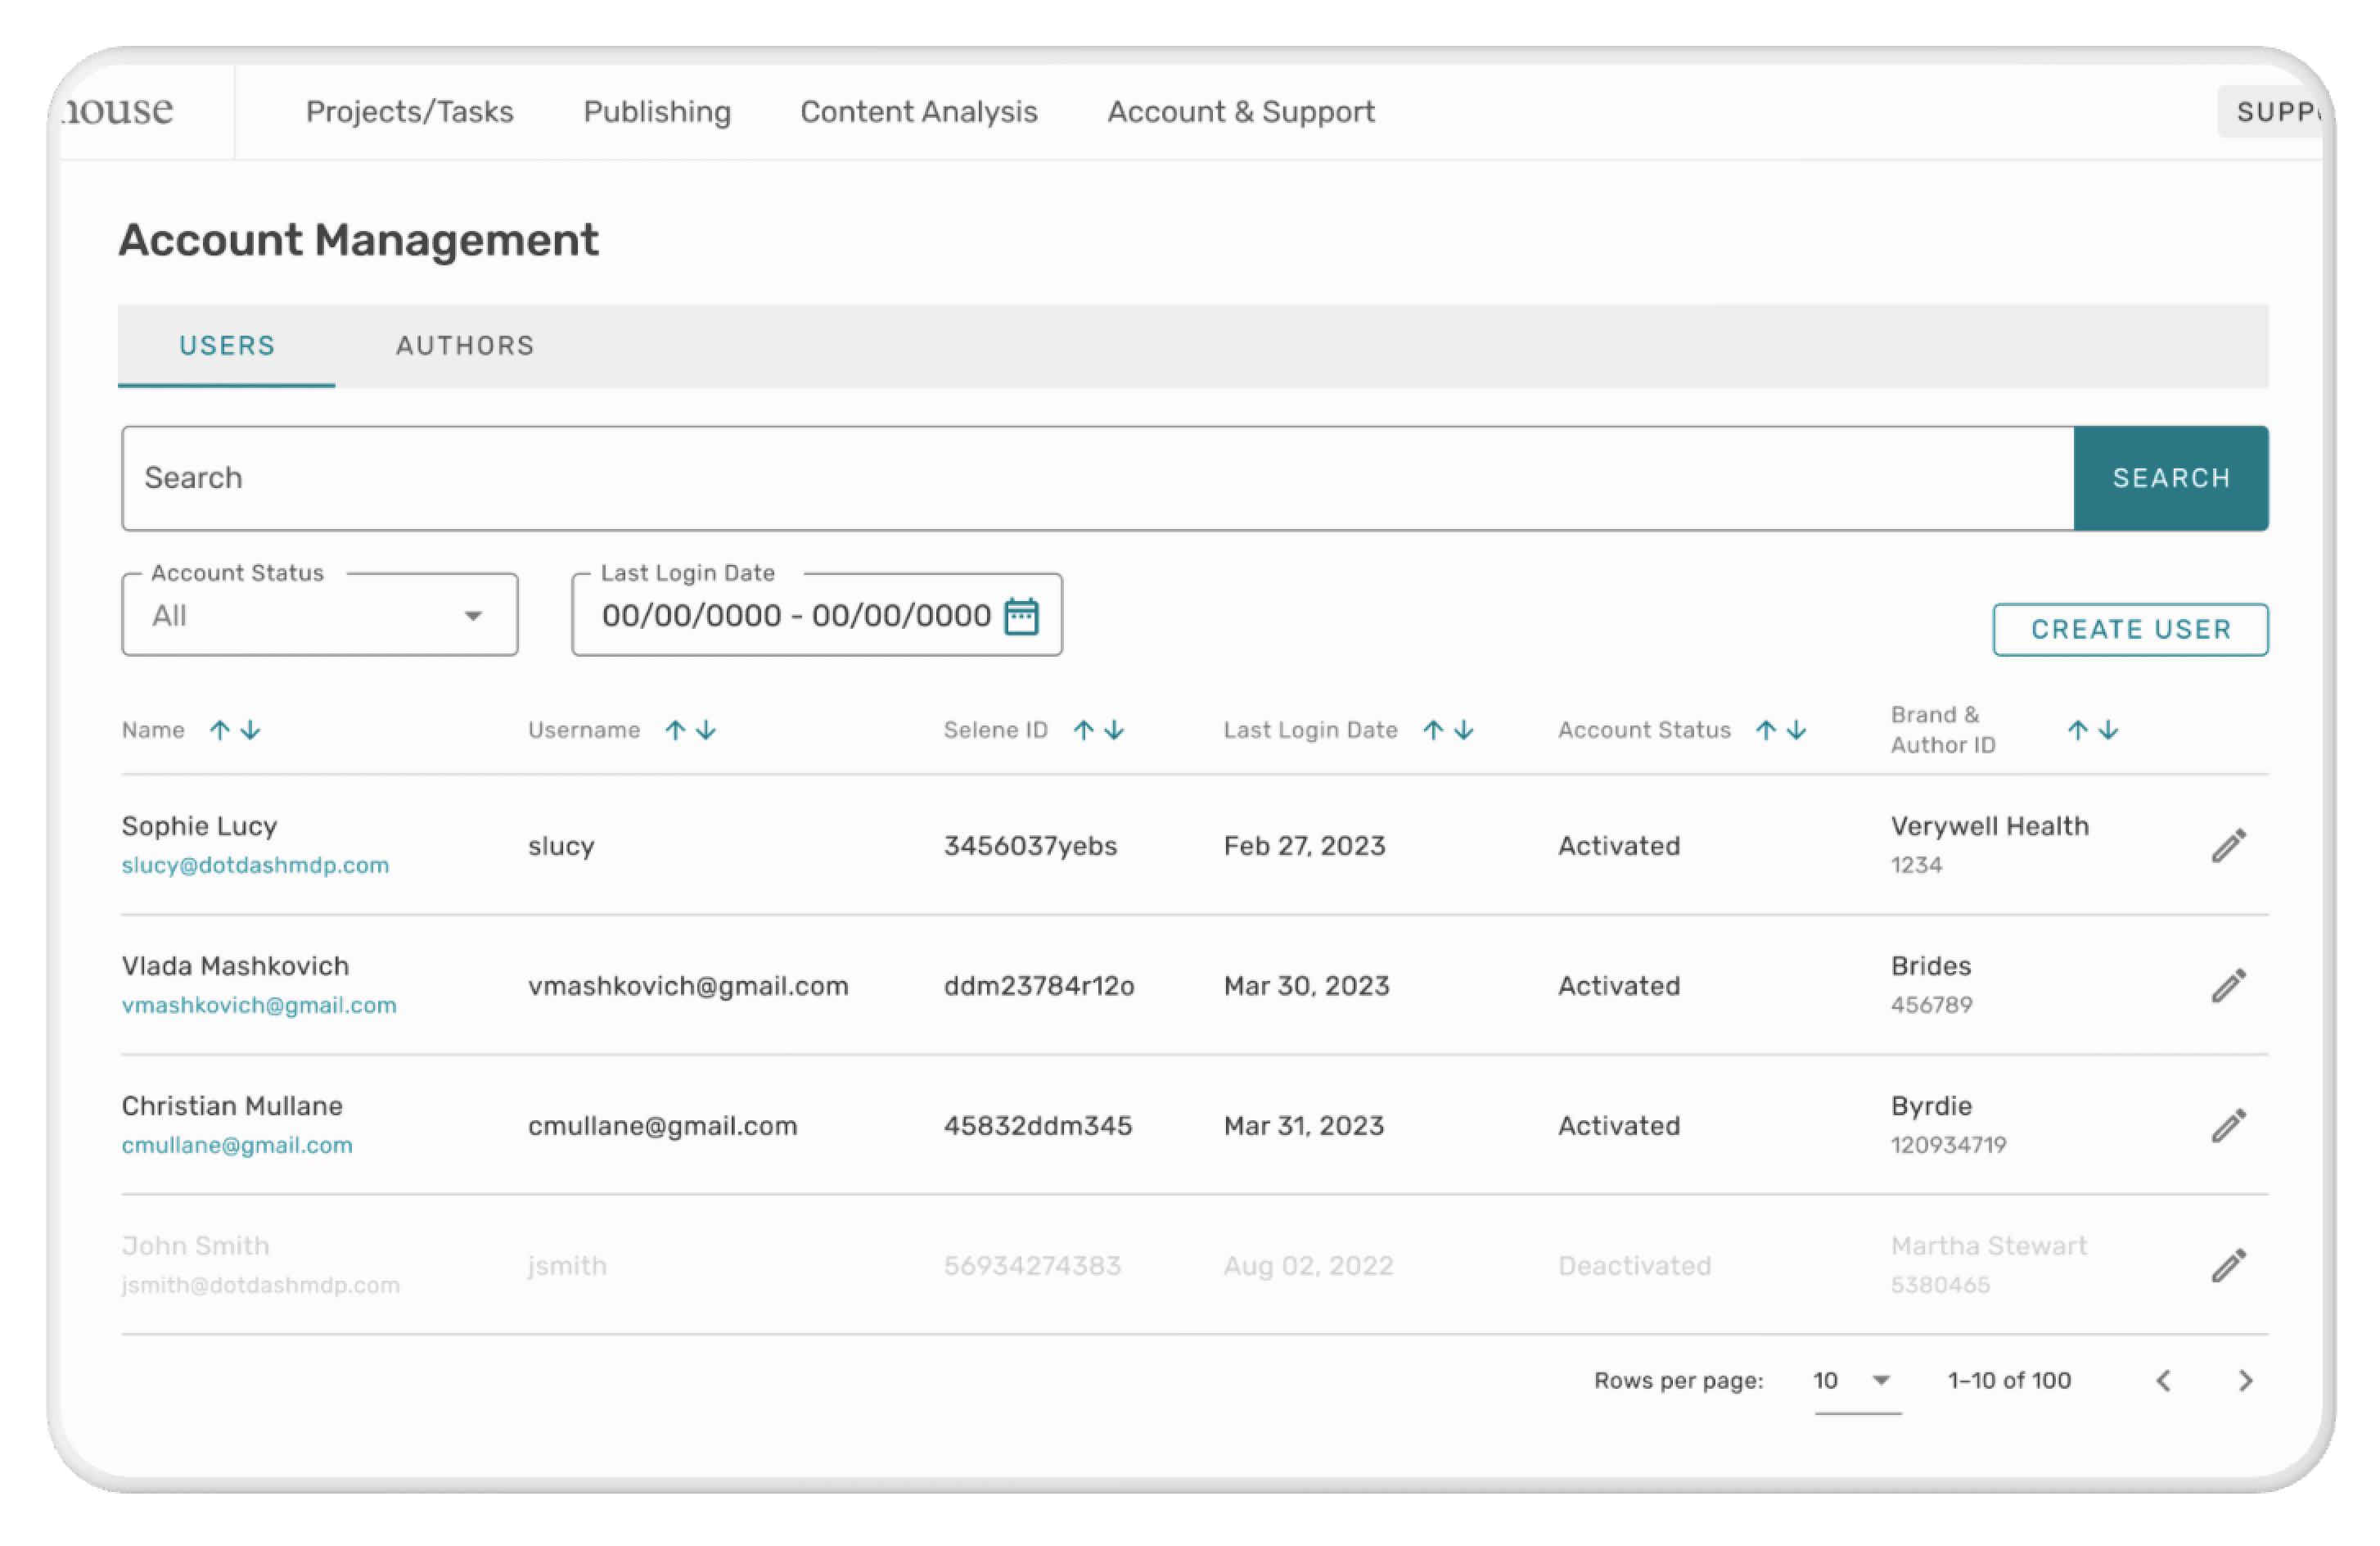Open edit for deactivated John Smith
This screenshot has height=1546, width=2380.
point(2228,1266)
